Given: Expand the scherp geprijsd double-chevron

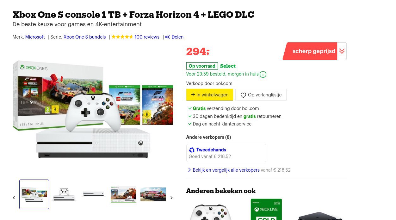Looking at the screenshot, I should [x=342, y=51].
